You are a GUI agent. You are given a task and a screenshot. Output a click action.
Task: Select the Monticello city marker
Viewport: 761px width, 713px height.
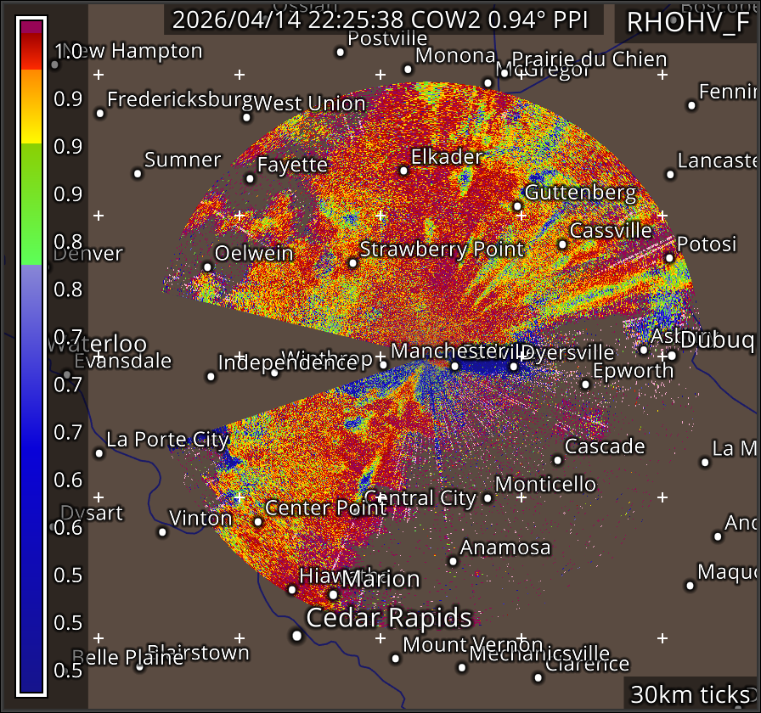point(488,498)
